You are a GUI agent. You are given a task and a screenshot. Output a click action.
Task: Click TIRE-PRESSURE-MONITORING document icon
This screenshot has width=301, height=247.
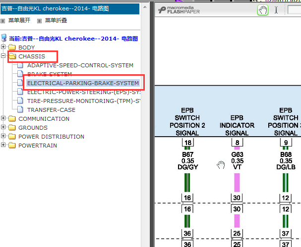click(x=20, y=100)
